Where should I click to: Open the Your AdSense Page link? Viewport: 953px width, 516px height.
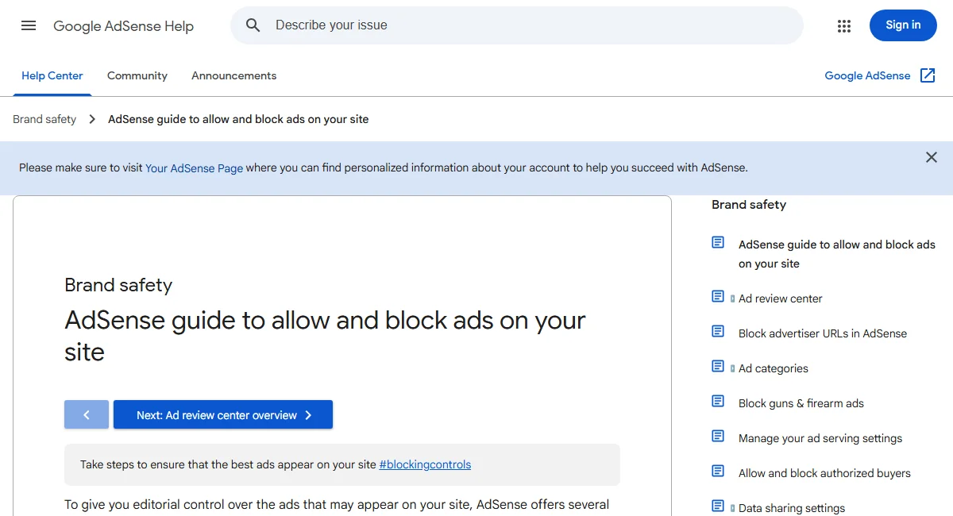coord(195,168)
